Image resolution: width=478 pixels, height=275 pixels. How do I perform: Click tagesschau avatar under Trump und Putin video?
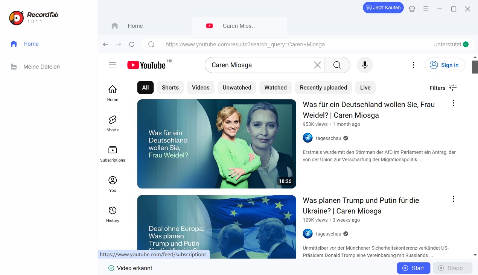click(308, 234)
